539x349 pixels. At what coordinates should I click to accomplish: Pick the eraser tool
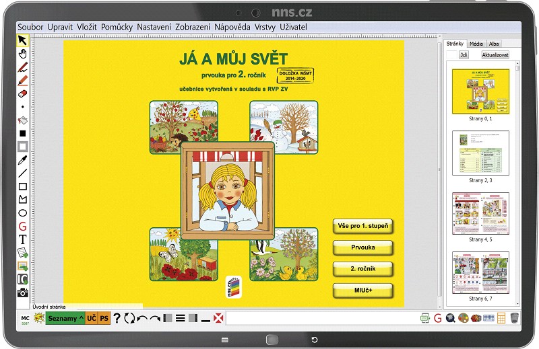(x=22, y=93)
